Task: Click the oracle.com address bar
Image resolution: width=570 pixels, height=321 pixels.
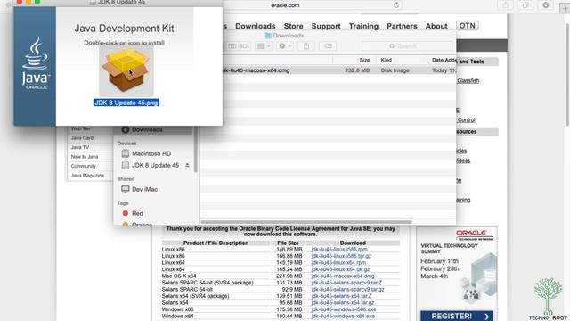Action: coord(285,5)
